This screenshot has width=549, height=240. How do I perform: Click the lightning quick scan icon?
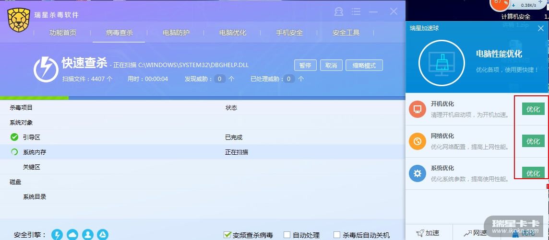tap(46, 70)
